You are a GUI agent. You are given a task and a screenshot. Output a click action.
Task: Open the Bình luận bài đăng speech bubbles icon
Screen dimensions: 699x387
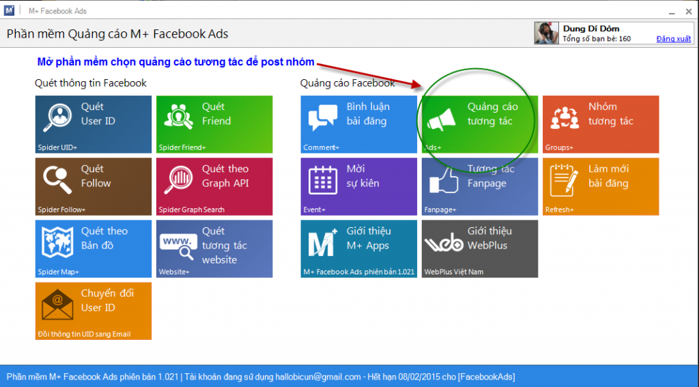[x=323, y=118]
